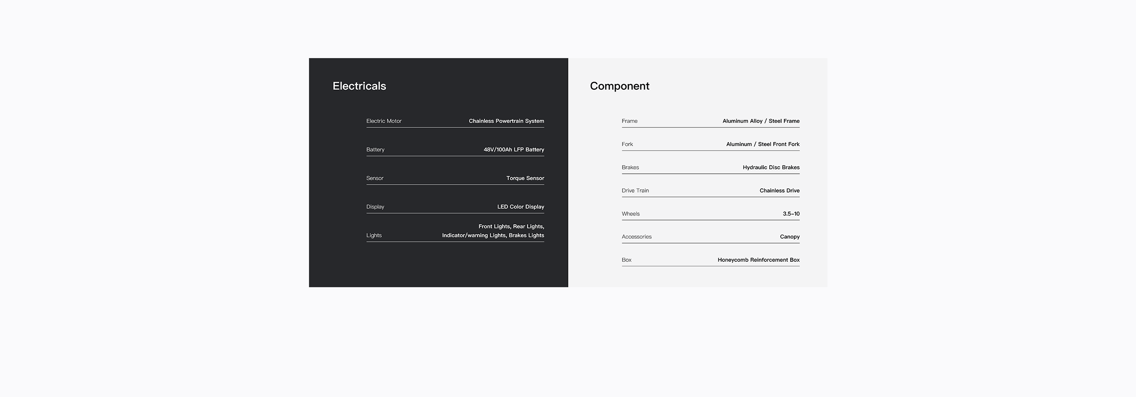The width and height of the screenshot is (1136, 397).
Task: Select the Front Lights, Rear Lights line
Action: click(x=511, y=226)
